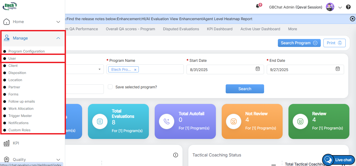The width and height of the screenshot is (356, 166).
Task: Remove the Etech Pro program tag
Action: coord(135,70)
